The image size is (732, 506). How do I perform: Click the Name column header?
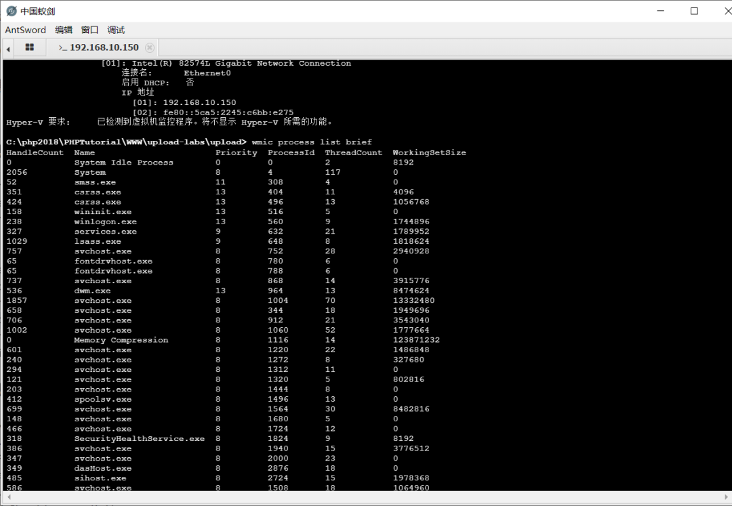pos(85,152)
